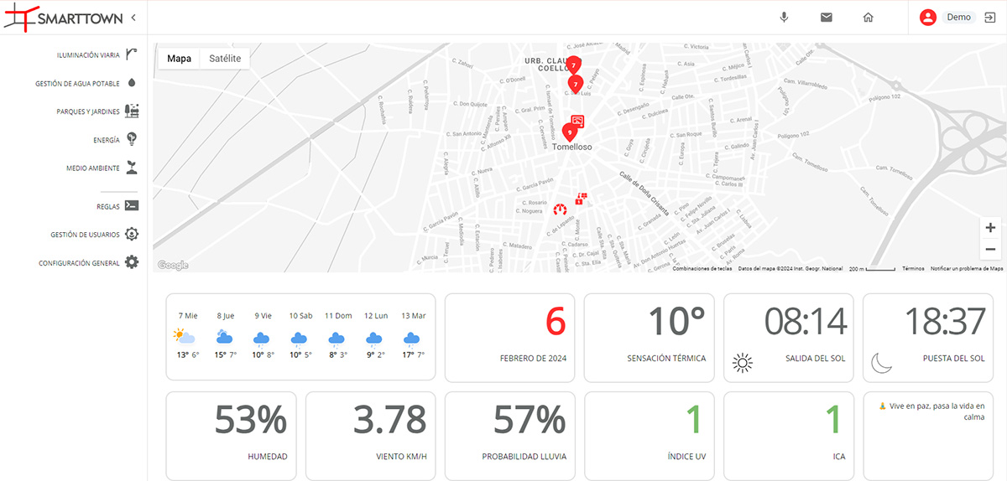Click the Humedad value 53%
The image size is (1007, 481).
252,420
